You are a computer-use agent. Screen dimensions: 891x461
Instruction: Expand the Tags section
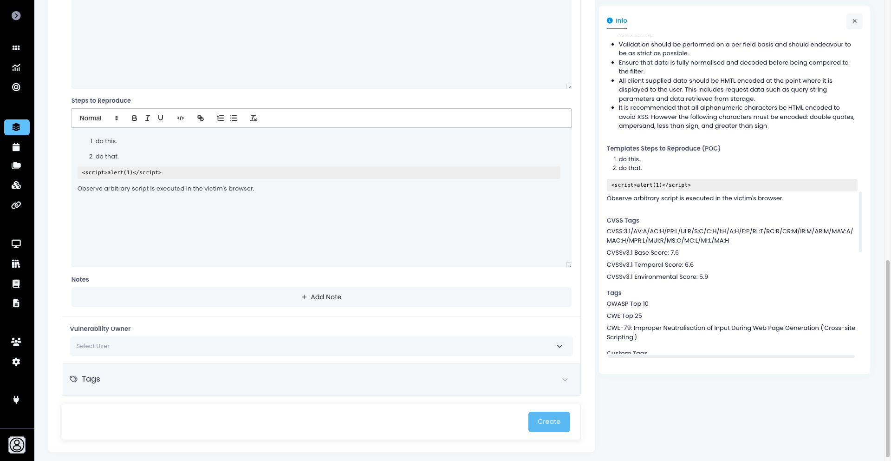pos(321,379)
